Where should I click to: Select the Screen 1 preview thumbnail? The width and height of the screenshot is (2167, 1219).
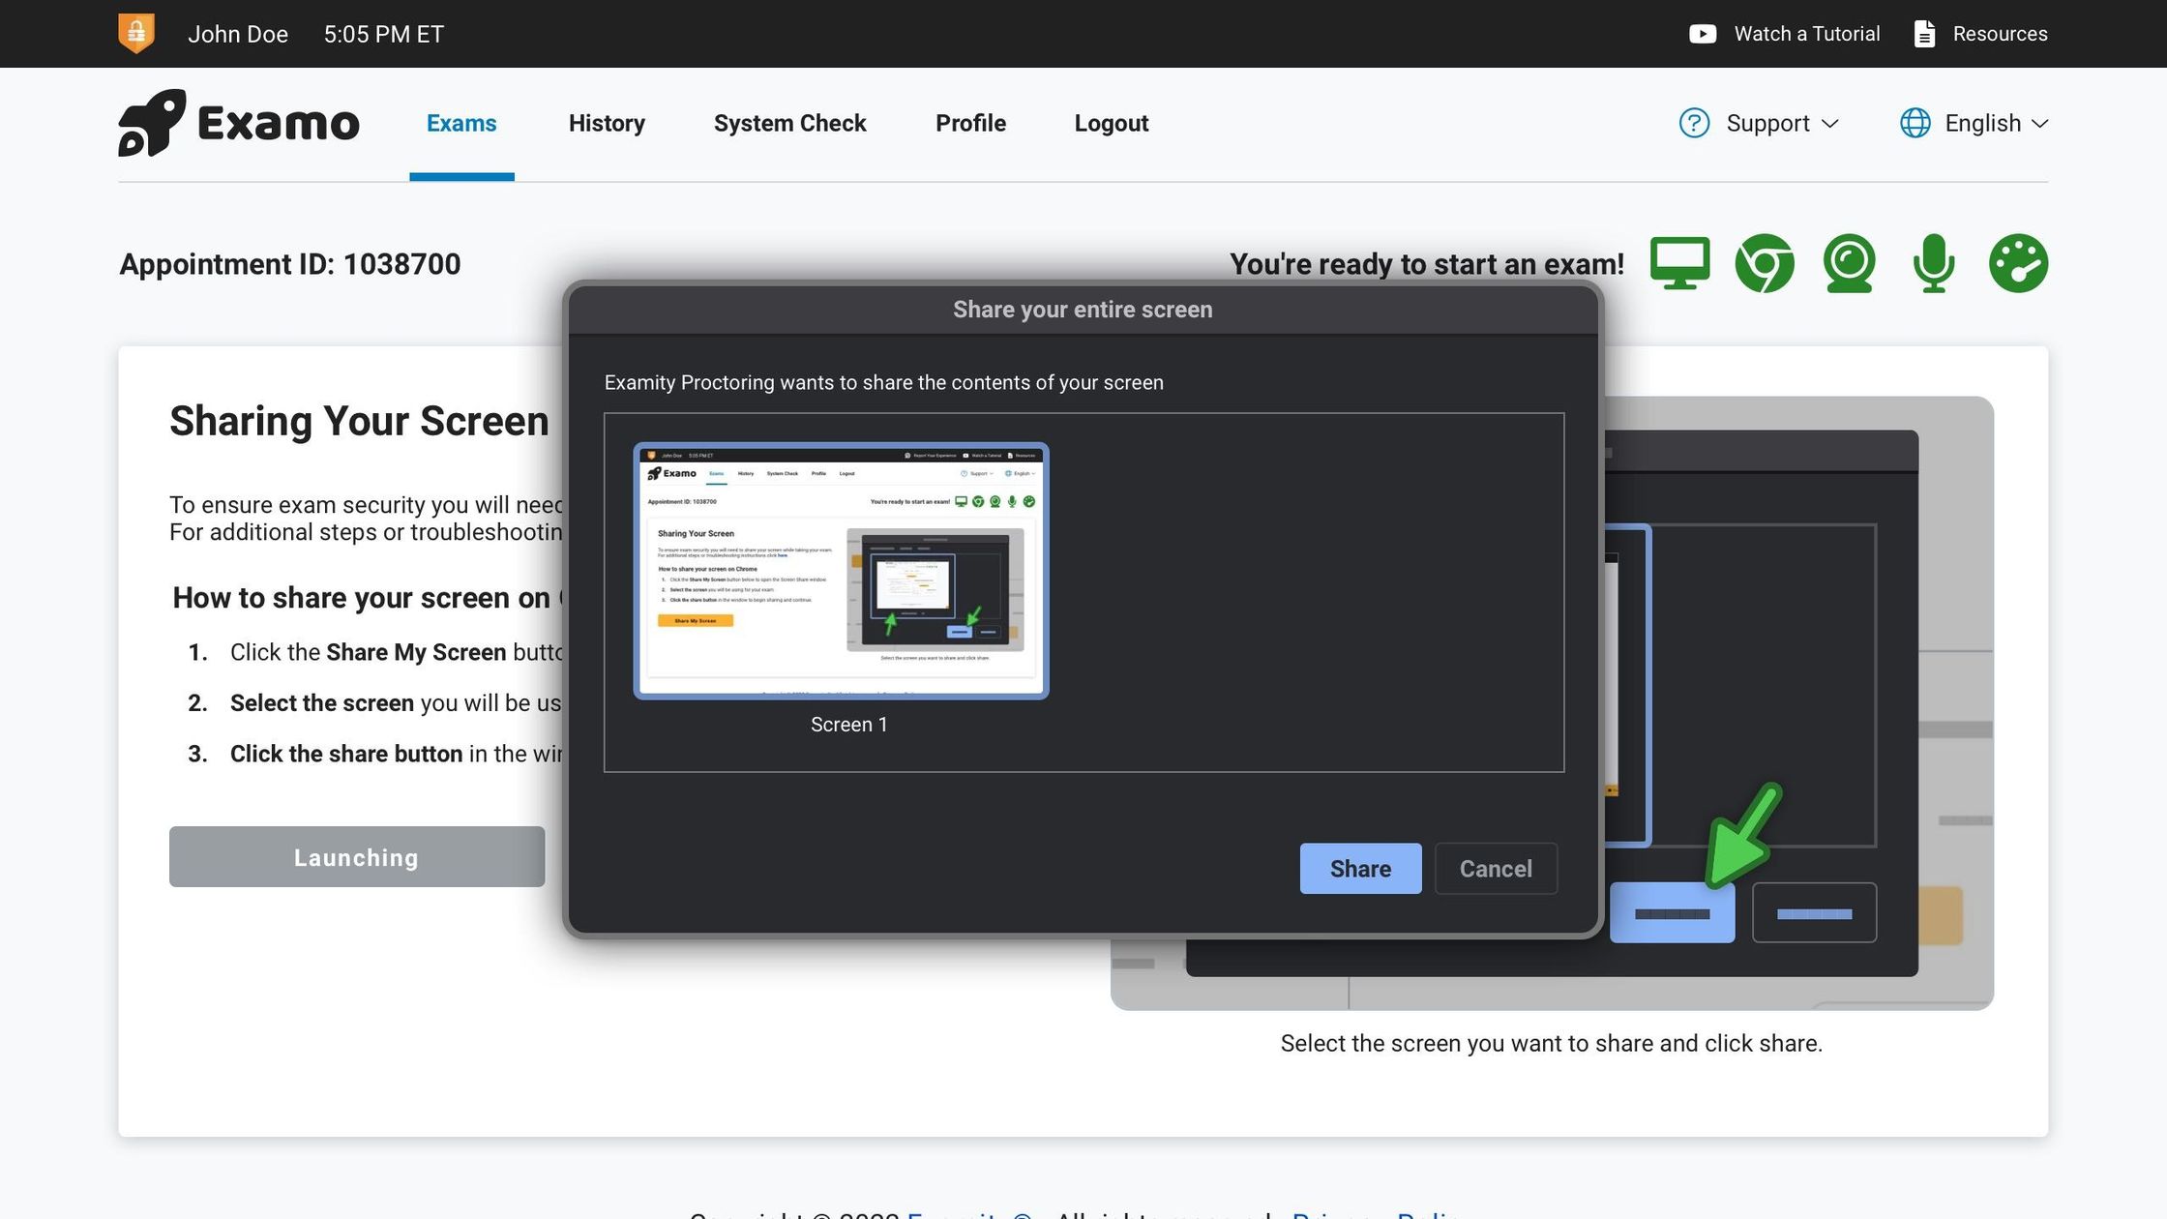(x=841, y=571)
